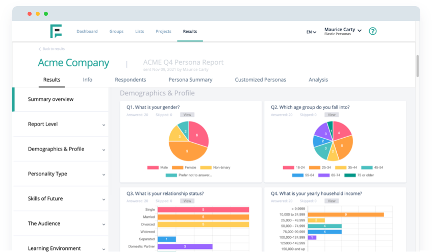Click the Male slice in gender pie
Screen dimensions: 432x252
tap(198, 134)
